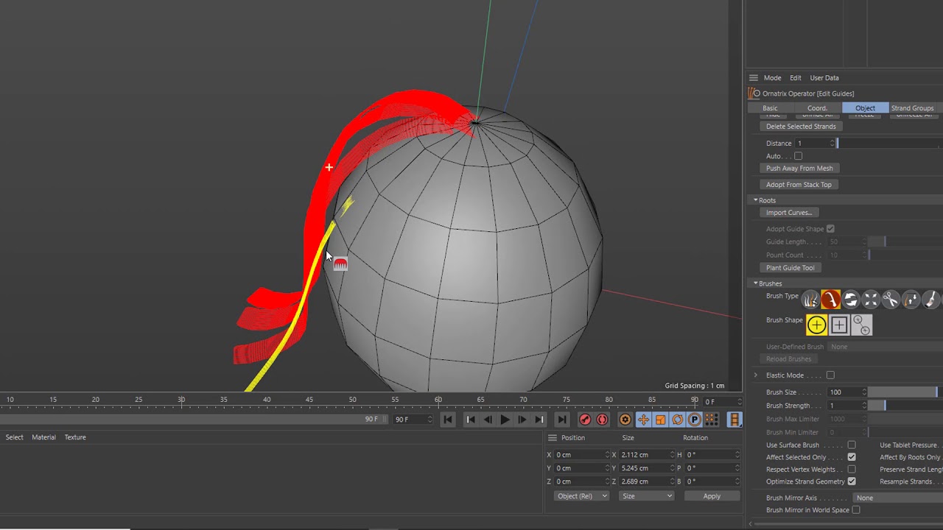
Task: Open the Edit menu in attributes
Action: click(x=796, y=78)
